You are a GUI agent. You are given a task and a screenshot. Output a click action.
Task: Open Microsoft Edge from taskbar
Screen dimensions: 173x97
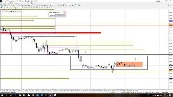pyautogui.click(x=15, y=95)
